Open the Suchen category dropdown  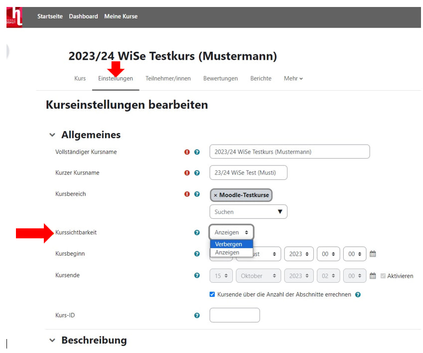[248, 211]
